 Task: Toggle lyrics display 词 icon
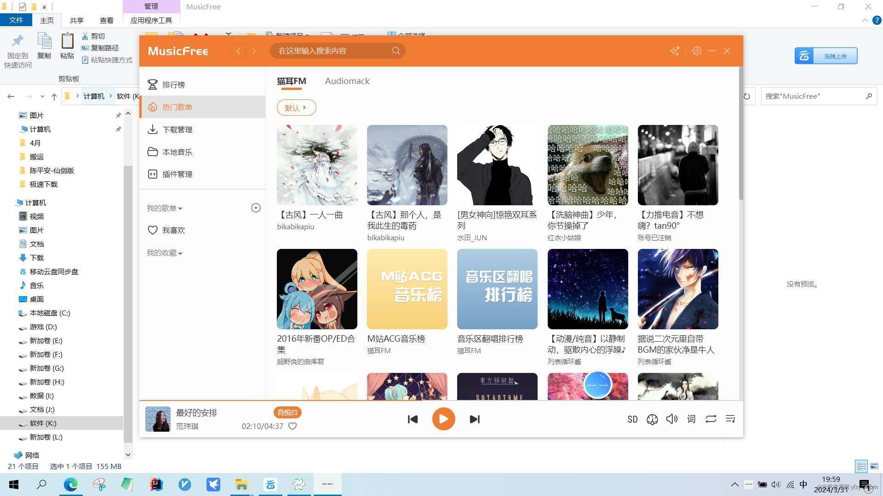point(691,419)
